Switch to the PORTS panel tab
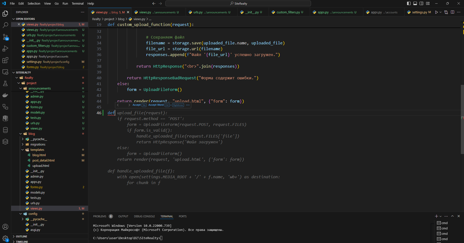Image resolution: width=464 pixels, height=243 pixels. tap(183, 216)
